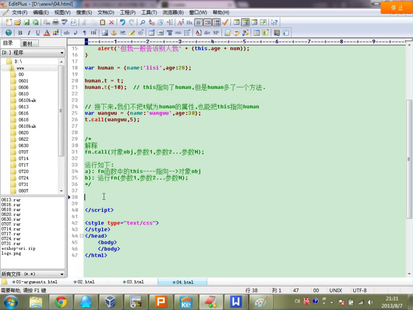Image resolution: width=413 pixels, height=310 pixels.
Task: Open a file via folder icon
Action: pos(17,23)
